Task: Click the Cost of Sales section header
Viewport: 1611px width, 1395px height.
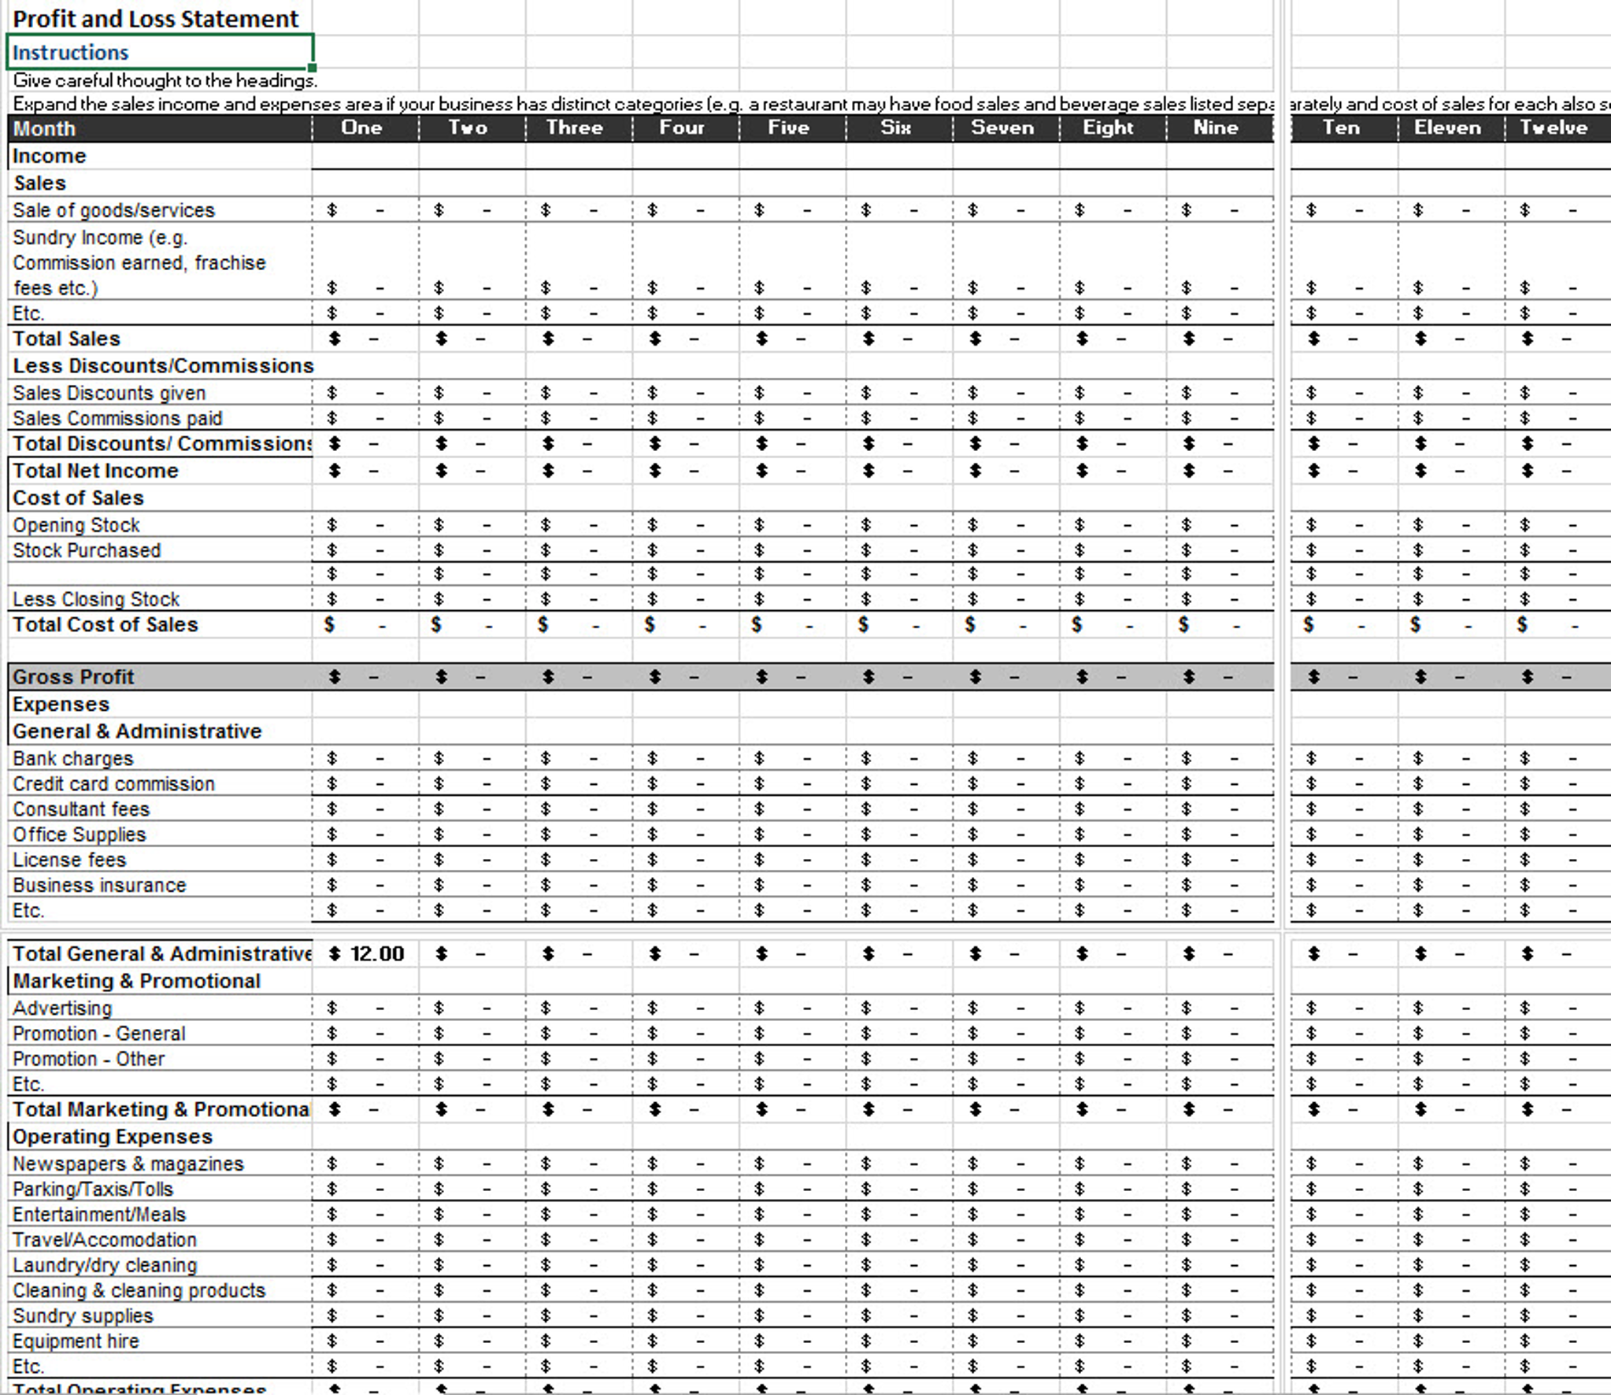Action: tap(78, 497)
